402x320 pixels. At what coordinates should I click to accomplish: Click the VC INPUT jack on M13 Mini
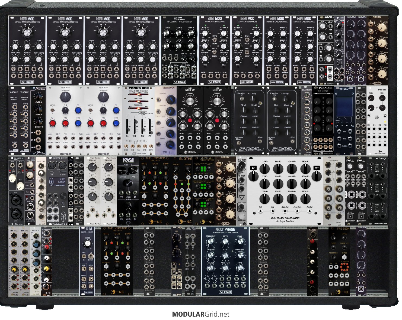tap(242, 179)
